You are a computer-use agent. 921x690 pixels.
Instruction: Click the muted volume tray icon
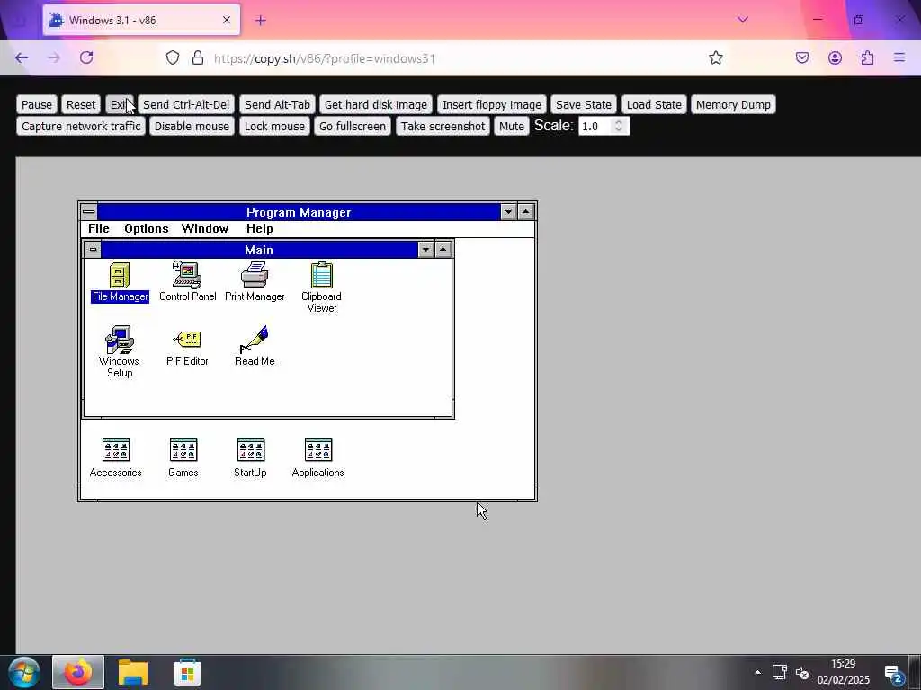(801, 672)
